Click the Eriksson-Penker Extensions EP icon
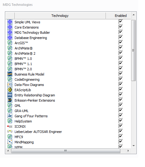This screenshot has width=145, height=167. [x=10, y=100]
